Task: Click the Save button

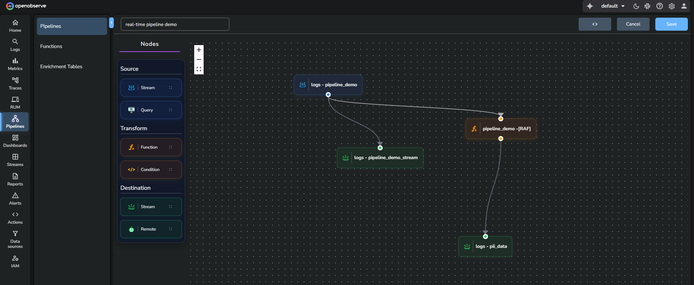Action: pos(671,24)
